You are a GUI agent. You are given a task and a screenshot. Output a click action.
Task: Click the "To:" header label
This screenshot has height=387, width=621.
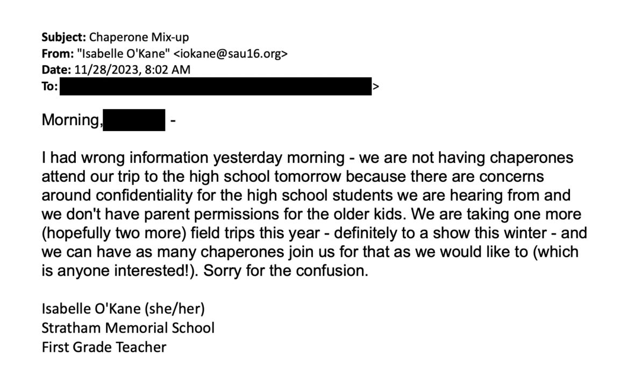point(49,86)
